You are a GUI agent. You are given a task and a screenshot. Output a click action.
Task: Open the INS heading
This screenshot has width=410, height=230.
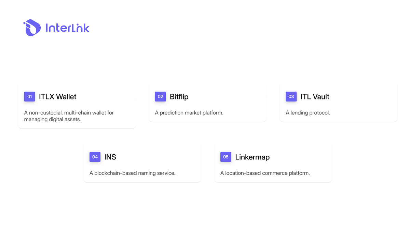[110, 157]
